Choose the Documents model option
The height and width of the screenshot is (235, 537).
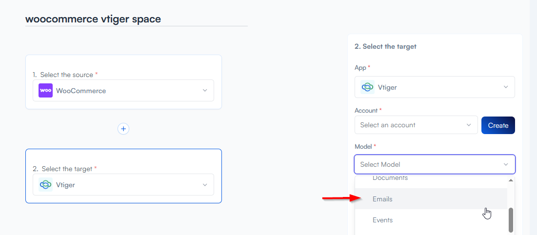tap(390, 178)
